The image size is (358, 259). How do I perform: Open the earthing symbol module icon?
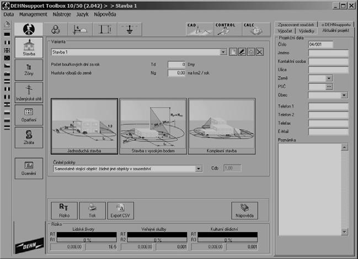[x=130, y=29]
